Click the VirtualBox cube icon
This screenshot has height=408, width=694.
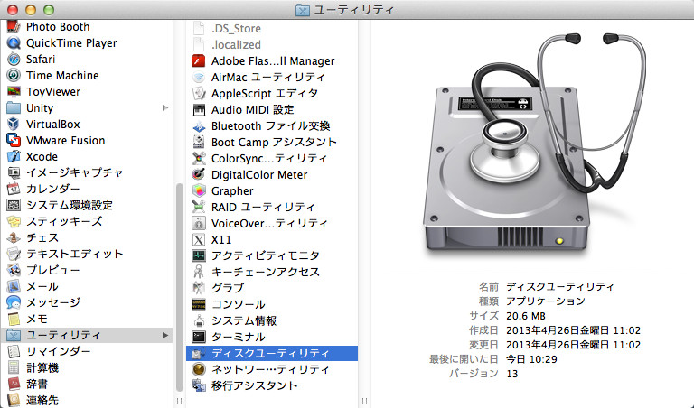(x=14, y=125)
